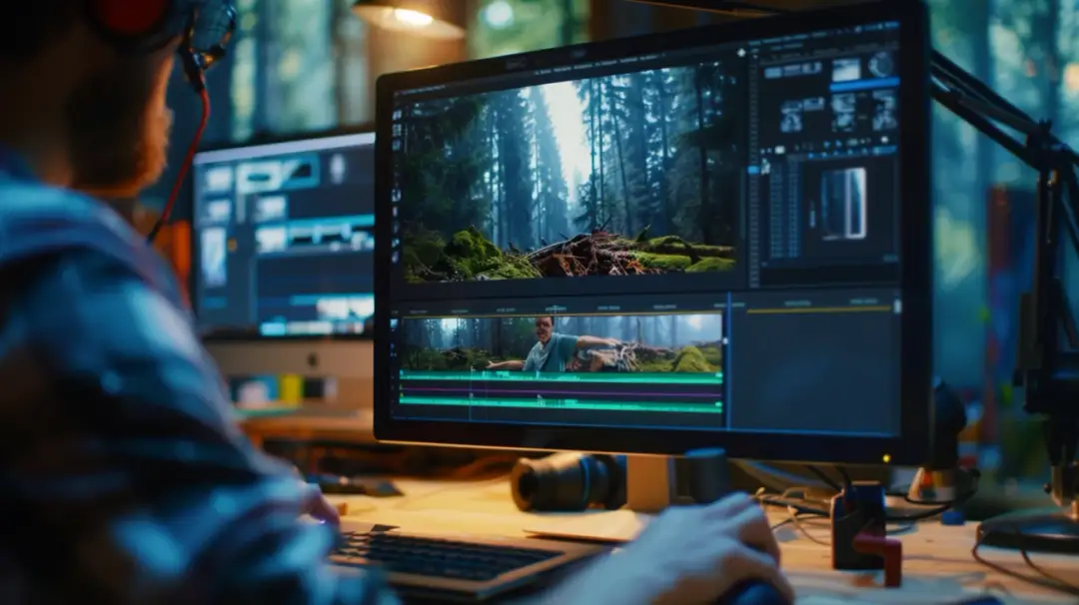
Task: Switch to the left tab above the empty timeline panel
Action: [796, 302]
